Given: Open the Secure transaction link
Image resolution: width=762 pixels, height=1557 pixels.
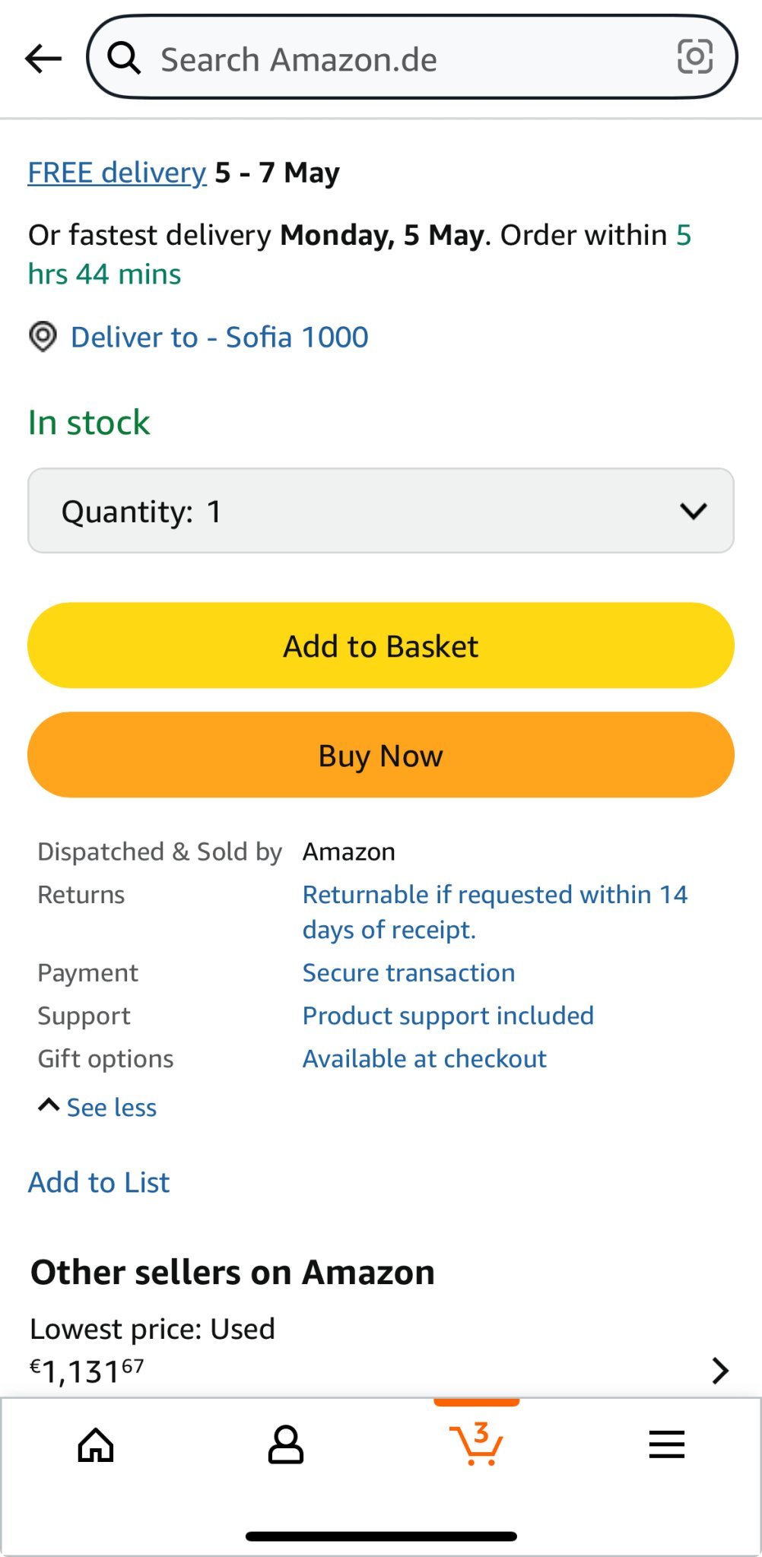Looking at the screenshot, I should tap(408, 972).
